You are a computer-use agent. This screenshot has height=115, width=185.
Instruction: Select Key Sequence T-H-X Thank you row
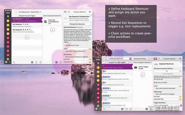click(27, 25)
